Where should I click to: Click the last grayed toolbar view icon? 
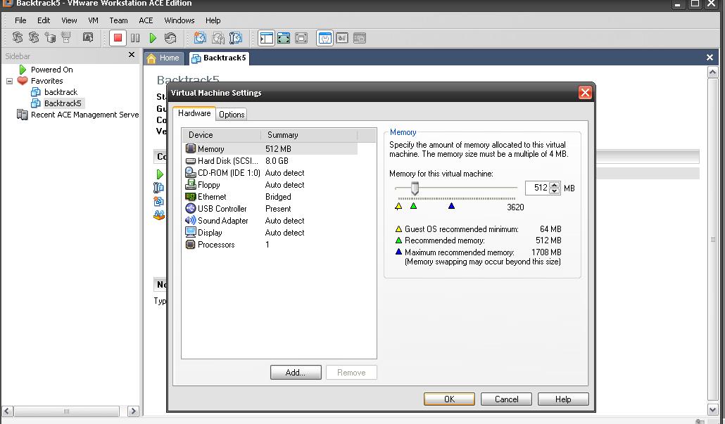pos(359,38)
